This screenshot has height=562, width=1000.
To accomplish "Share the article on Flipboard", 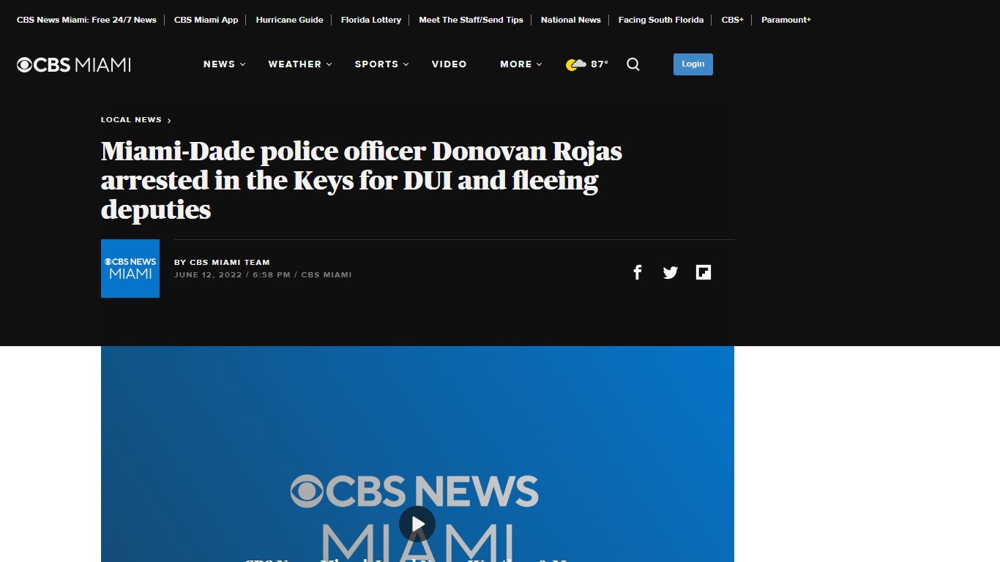I will (x=704, y=272).
